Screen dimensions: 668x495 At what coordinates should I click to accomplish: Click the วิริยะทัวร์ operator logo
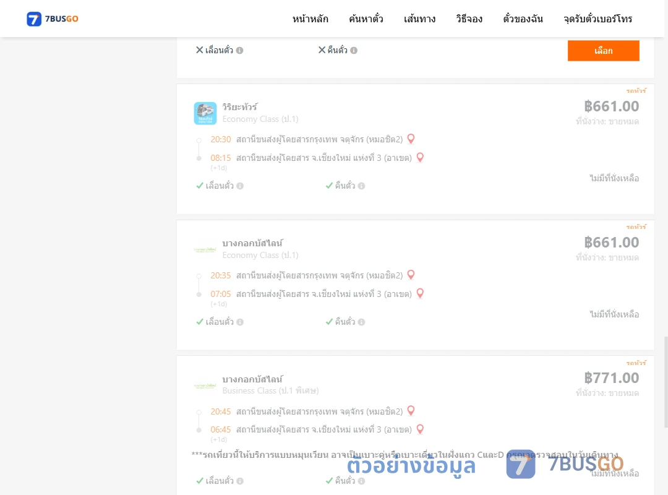[205, 113]
